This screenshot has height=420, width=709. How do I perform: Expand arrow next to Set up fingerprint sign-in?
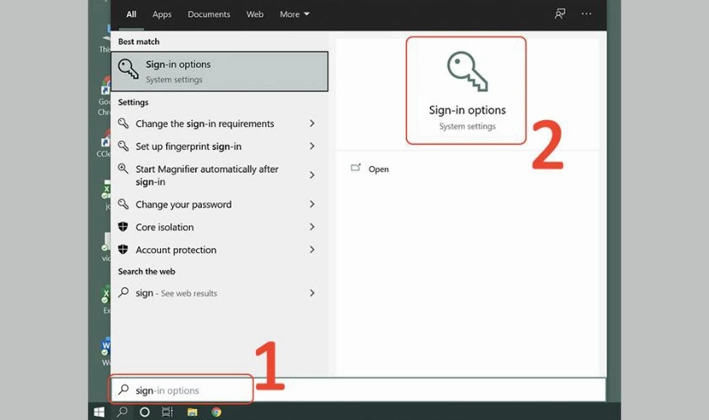[312, 146]
